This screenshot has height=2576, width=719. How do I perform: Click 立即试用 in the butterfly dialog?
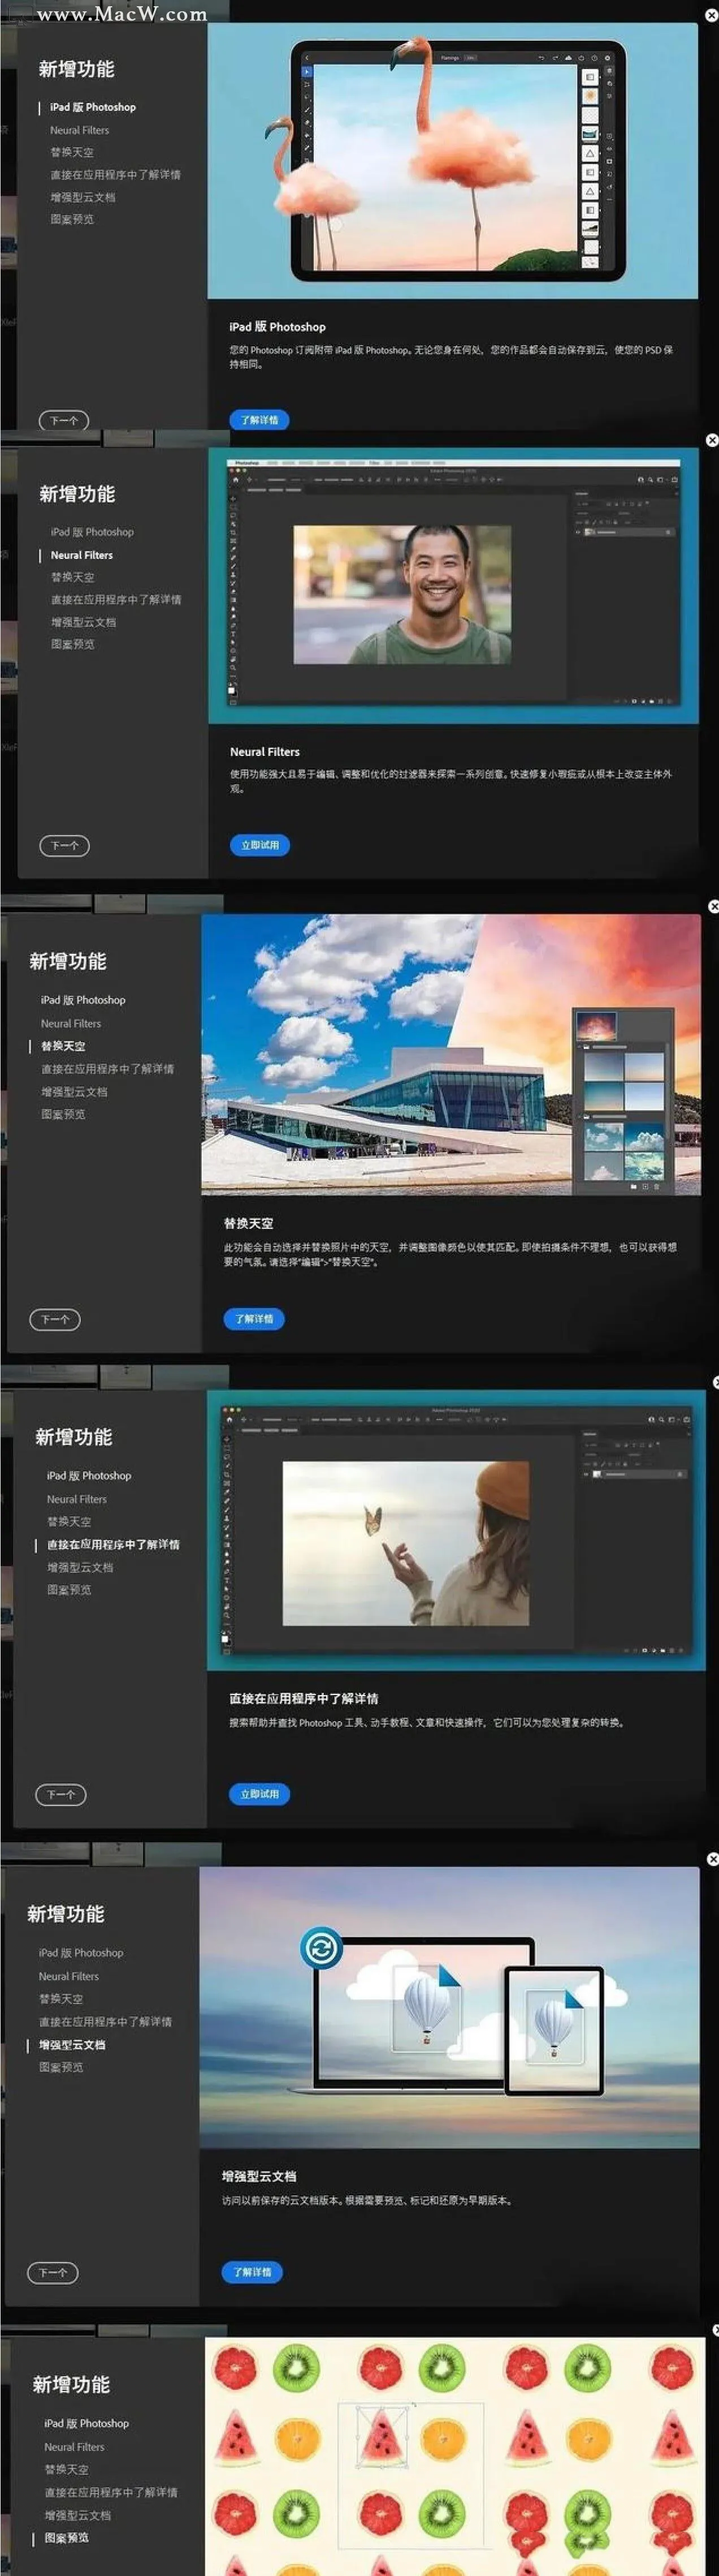pyautogui.click(x=259, y=1794)
